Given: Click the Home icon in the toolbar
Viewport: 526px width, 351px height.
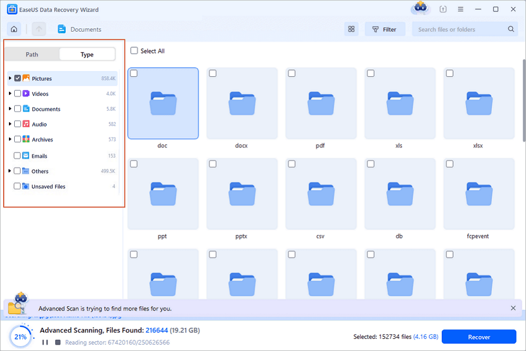Looking at the screenshot, I should 14,29.
